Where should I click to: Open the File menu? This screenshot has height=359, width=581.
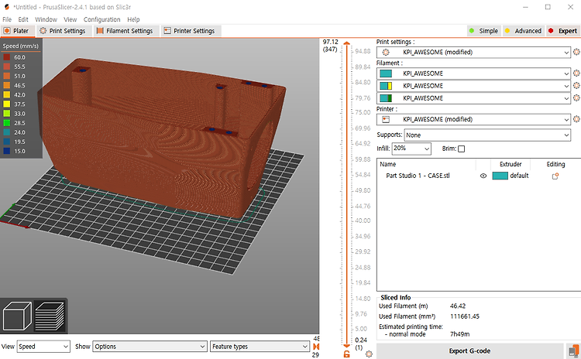pyautogui.click(x=7, y=19)
